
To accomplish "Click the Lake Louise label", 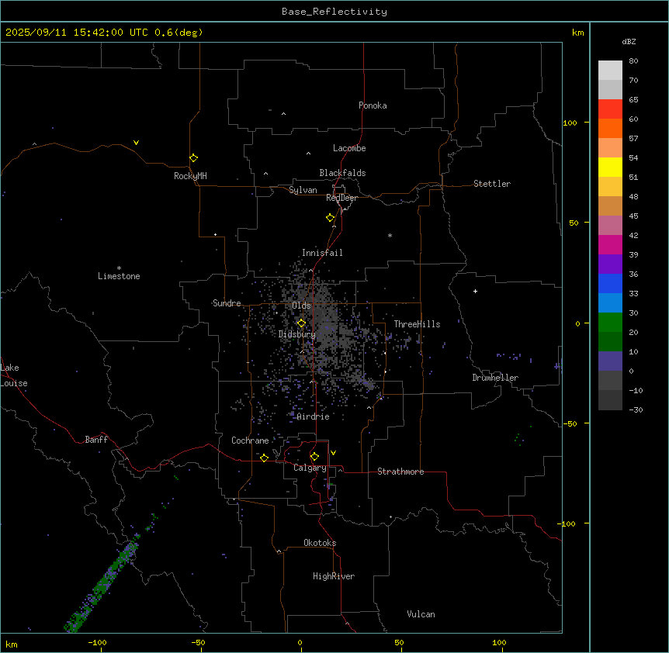I will click(x=14, y=375).
